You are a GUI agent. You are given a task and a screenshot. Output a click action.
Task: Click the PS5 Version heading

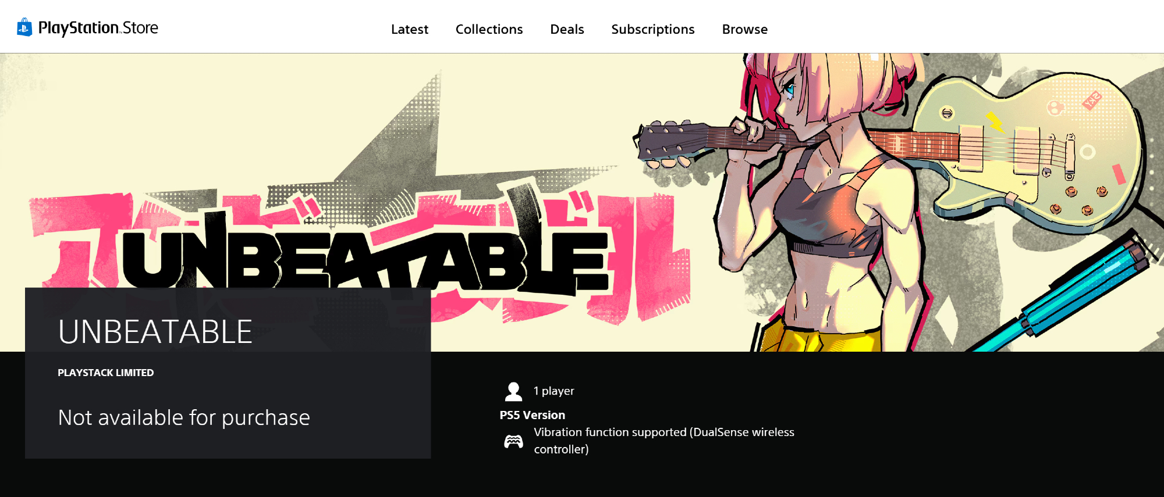532,415
